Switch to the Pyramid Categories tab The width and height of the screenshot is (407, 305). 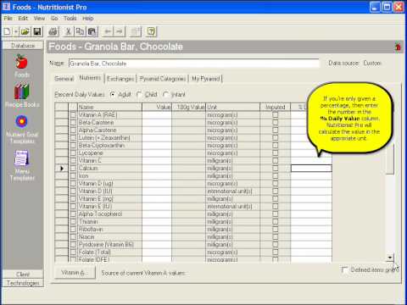coord(163,79)
